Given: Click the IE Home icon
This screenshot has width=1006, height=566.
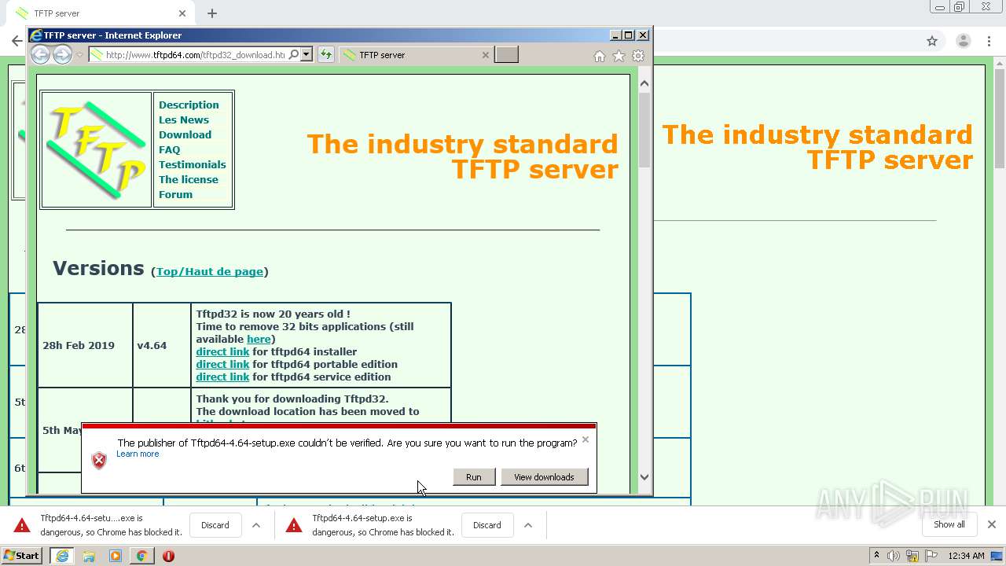Looking at the screenshot, I should click(x=600, y=56).
